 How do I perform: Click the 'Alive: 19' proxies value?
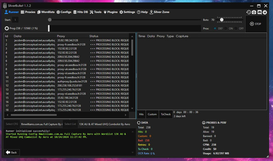(209, 132)
